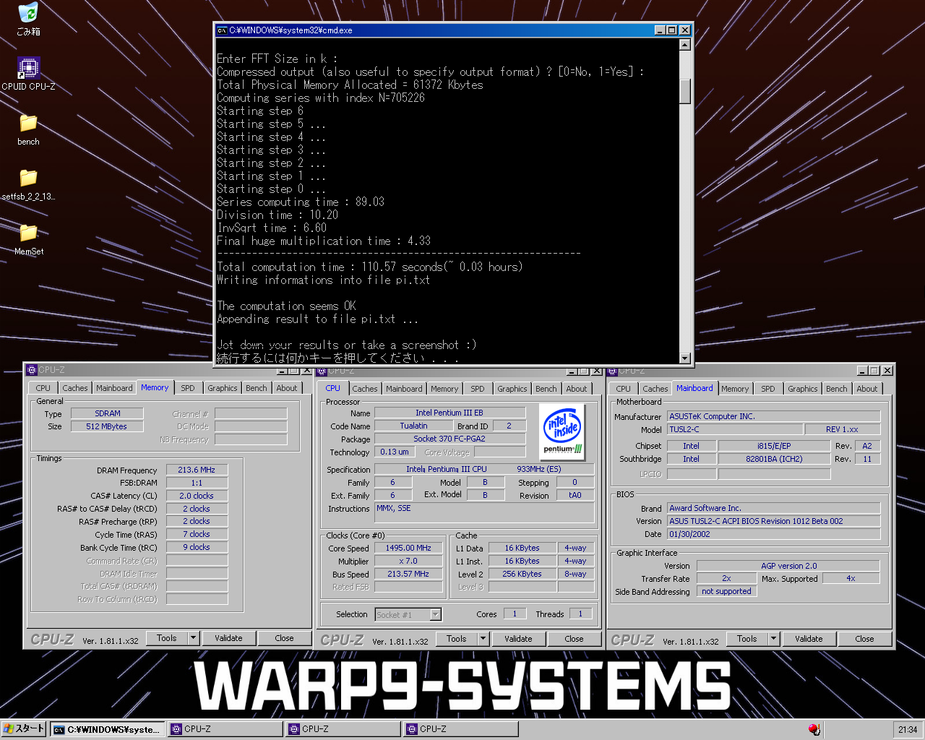Open the CPUID CPU-Z desktop shortcut
This screenshot has height=740, width=925.
pyautogui.click(x=28, y=74)
